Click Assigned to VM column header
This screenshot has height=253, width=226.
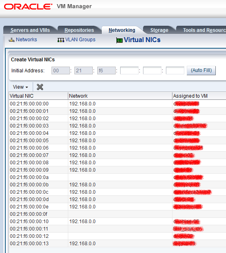click(199, 96)
